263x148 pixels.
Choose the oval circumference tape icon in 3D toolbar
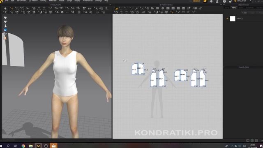(x=101, y=8)
